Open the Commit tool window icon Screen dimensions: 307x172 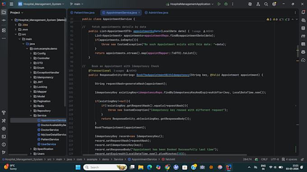pos(4,20)
